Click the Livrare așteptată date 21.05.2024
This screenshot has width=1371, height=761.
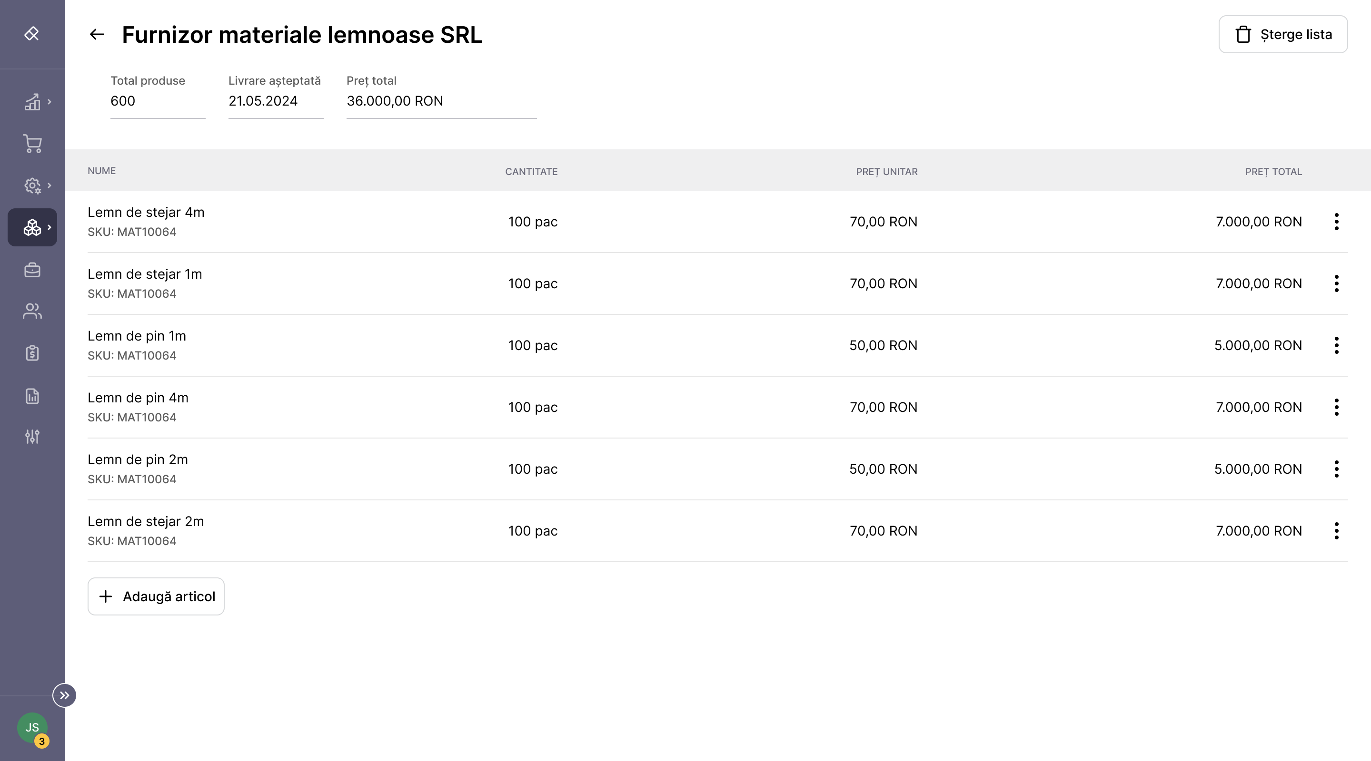click(x=276, y=101)
